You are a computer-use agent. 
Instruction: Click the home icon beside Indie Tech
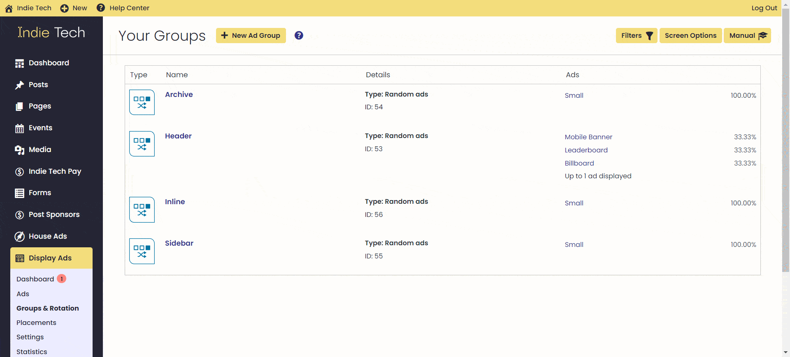coord(9,8)
